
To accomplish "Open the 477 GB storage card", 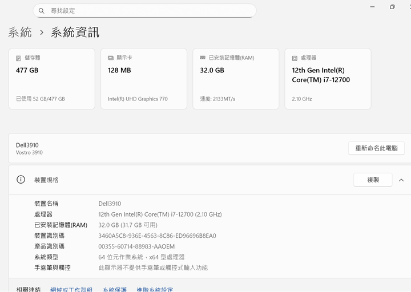I will point(52,79).
